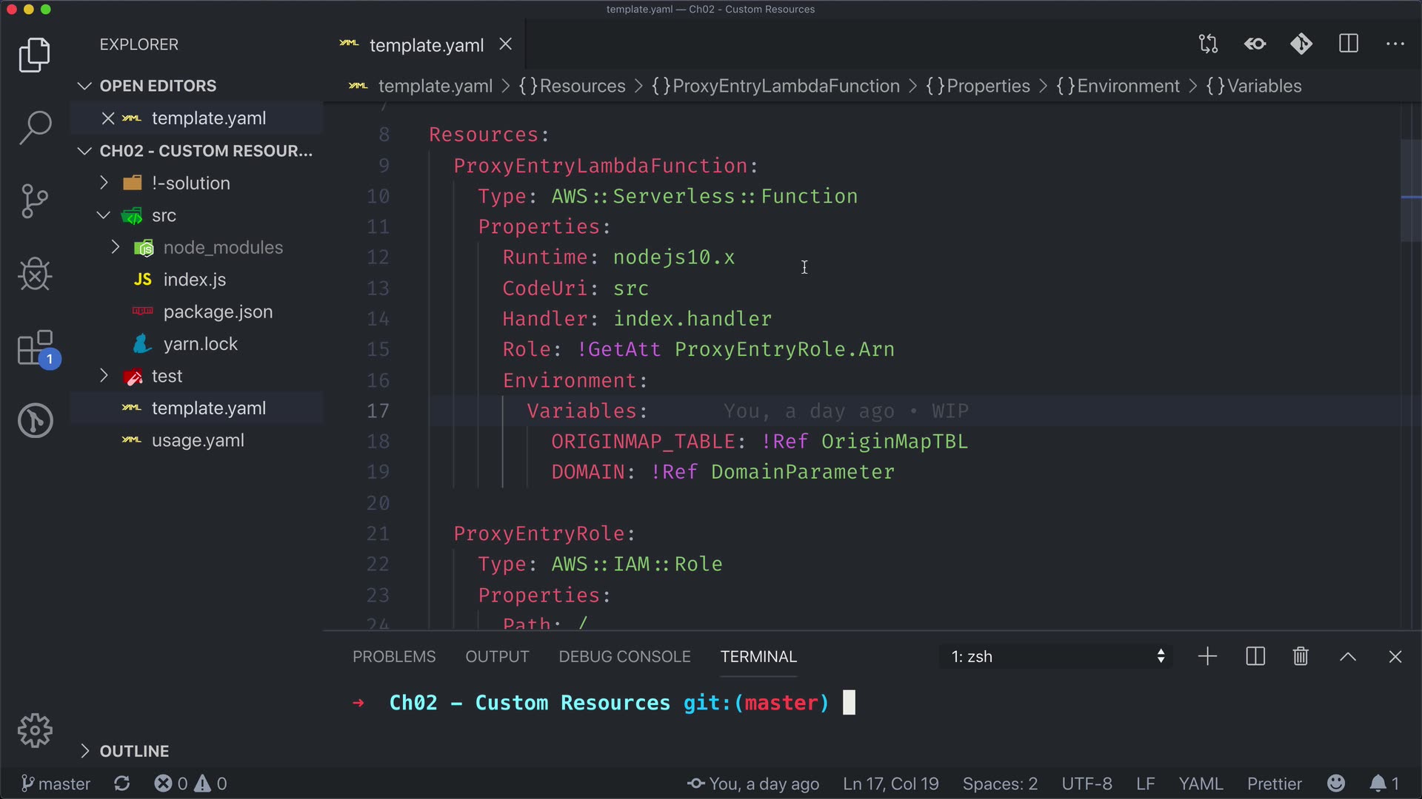Image resolution: width=1422 pixels, height=799 pixels.
Task: Open the GitLens view in activity bar
Action: click(35, 420)
